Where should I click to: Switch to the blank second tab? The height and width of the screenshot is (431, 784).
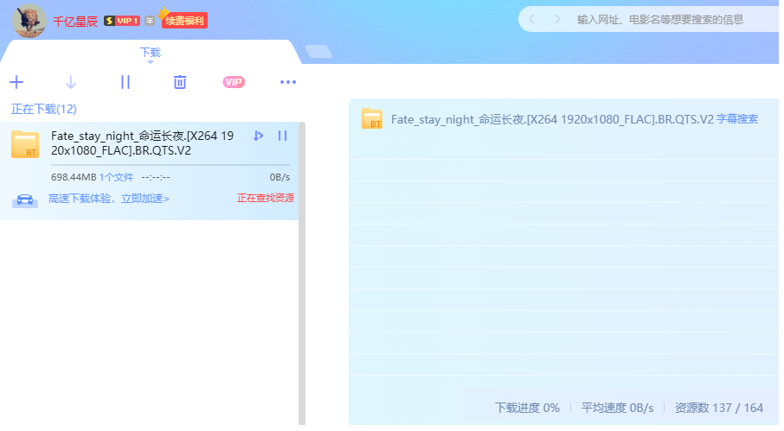pos(318,52)
